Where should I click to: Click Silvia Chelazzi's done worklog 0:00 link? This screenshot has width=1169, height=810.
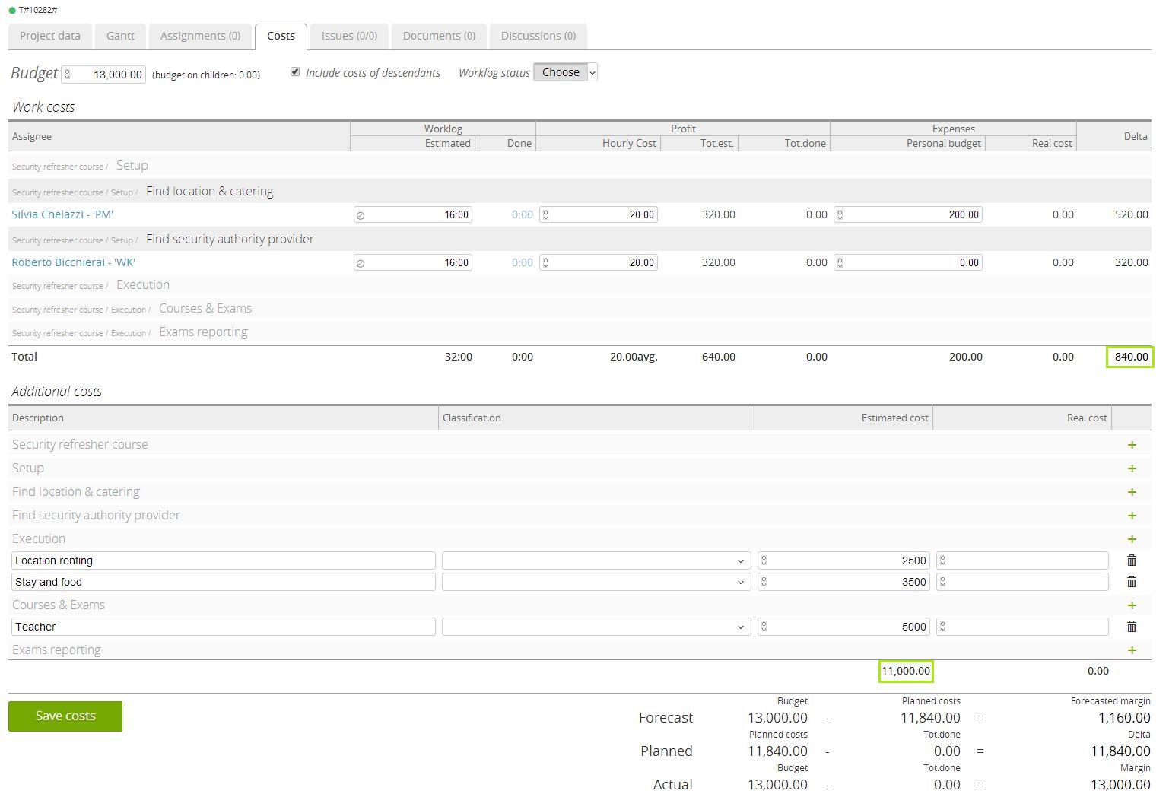coord(523,214)
